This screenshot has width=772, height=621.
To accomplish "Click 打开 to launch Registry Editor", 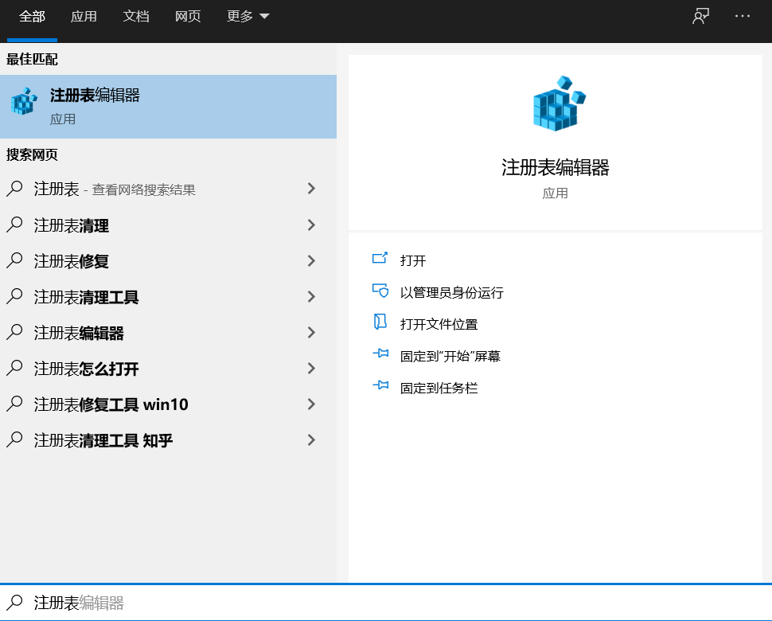I will coord(413,260).
